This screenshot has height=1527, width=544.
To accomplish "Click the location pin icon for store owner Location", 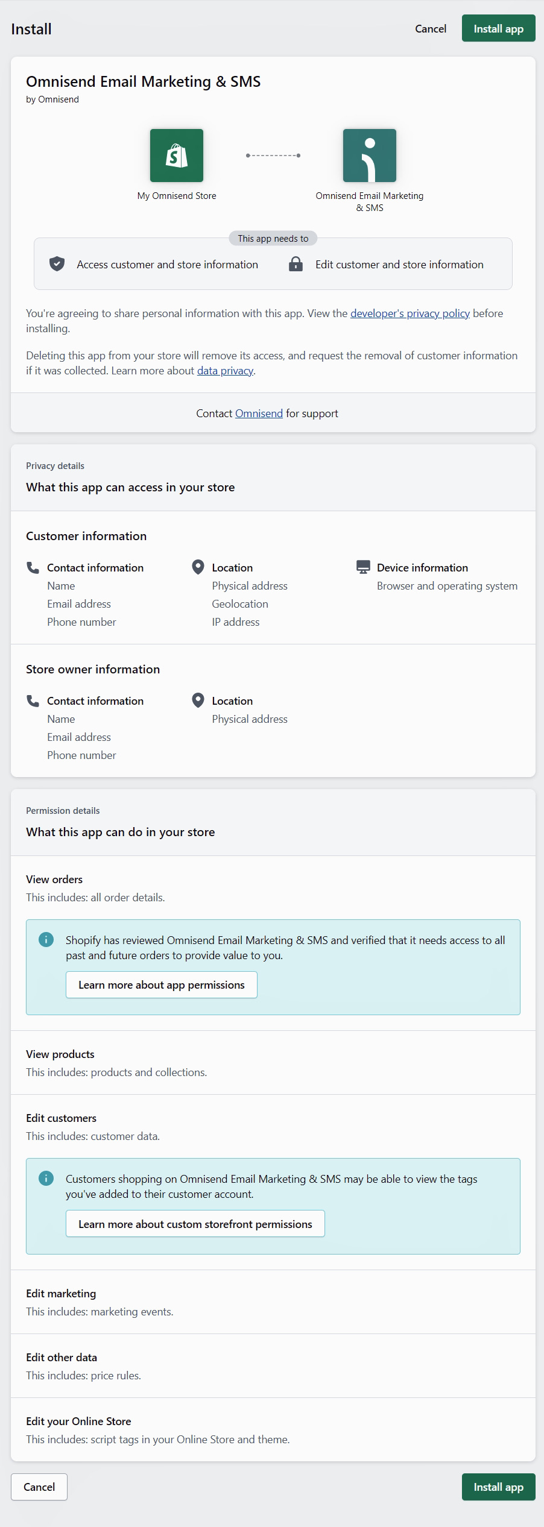I will (x=197, y=701).
